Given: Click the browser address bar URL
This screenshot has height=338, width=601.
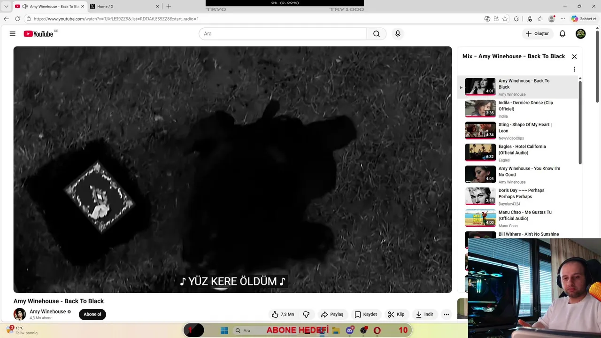Looking at the screenshot, I should coord(116,19).
